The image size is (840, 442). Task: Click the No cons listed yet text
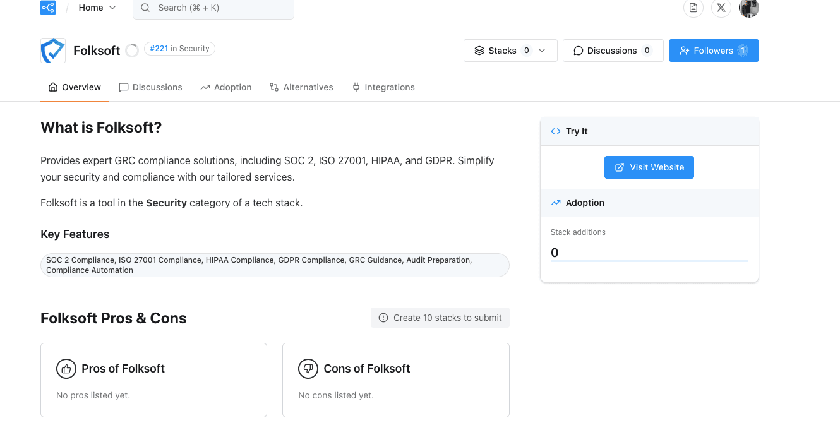[x=336, y=395]
